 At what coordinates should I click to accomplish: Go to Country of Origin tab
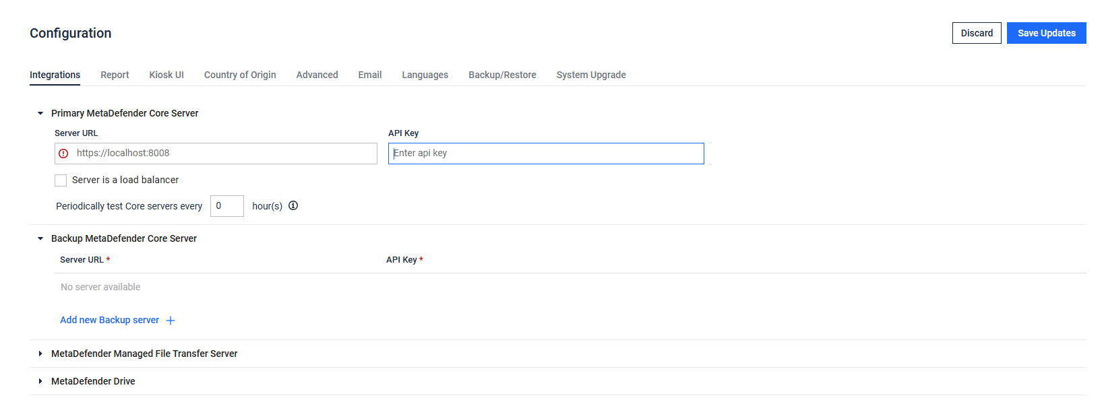coord(240,75)
